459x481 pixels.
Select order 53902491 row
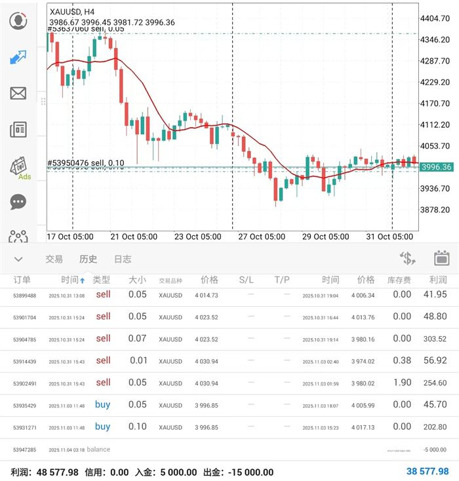(229, 383)
